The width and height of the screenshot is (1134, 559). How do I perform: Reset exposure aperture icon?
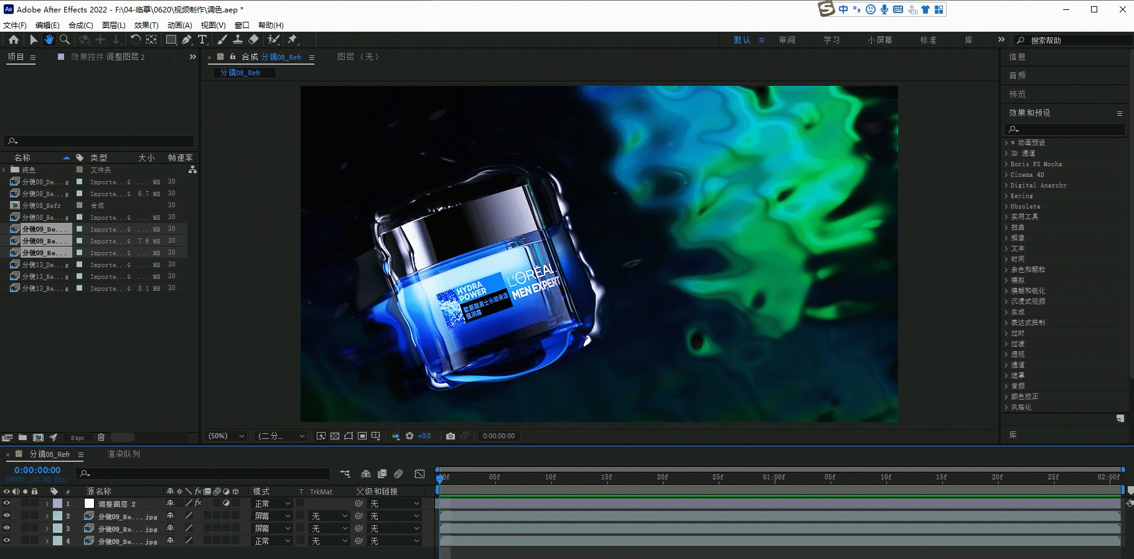pyautogui.click(x=410, y=436)
